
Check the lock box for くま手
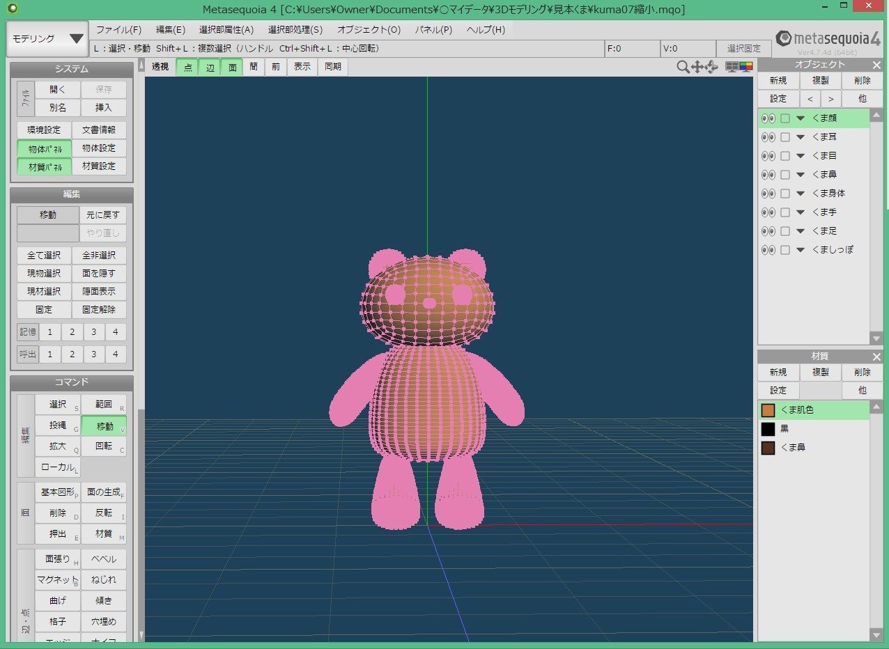coord(785,212)
